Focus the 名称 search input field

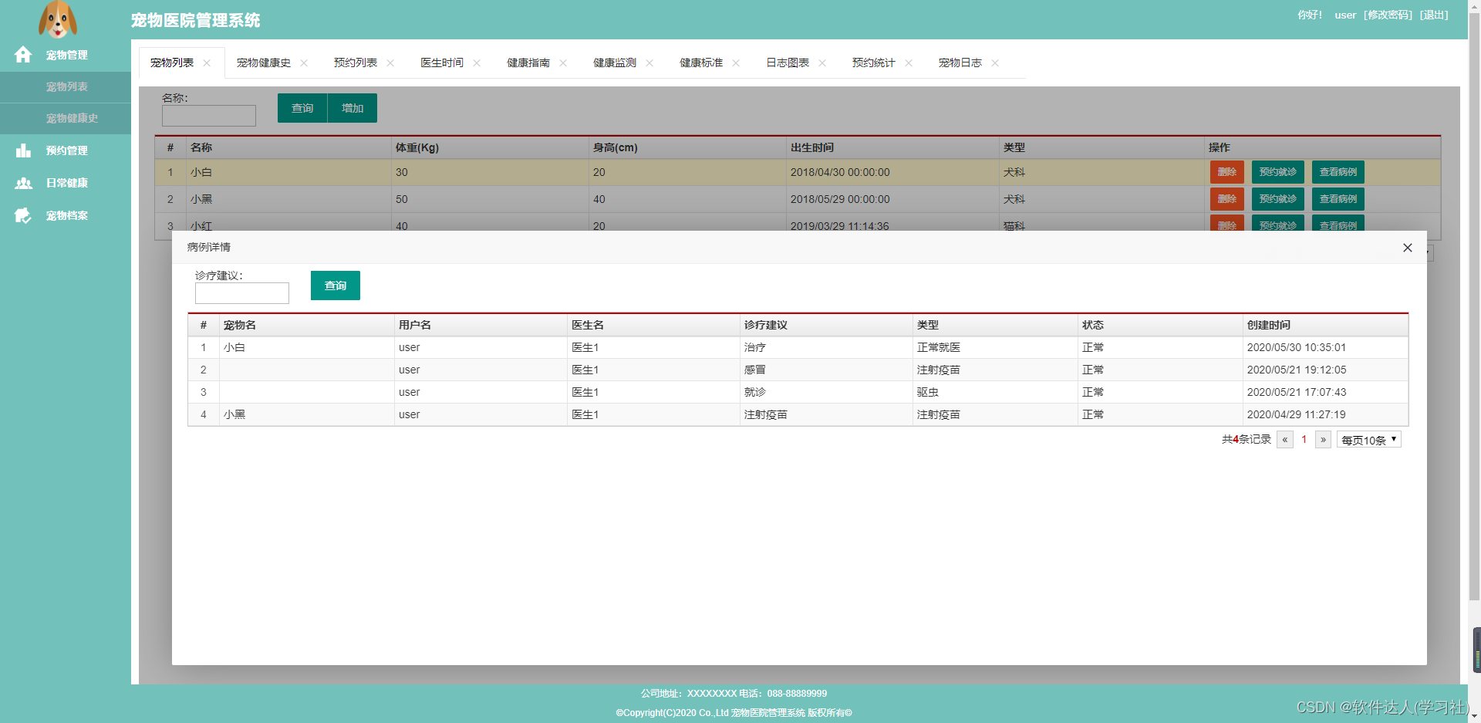(x=209, y=116)
